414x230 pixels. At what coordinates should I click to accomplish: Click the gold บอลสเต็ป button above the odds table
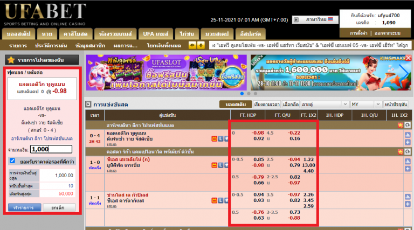(236, 104)
